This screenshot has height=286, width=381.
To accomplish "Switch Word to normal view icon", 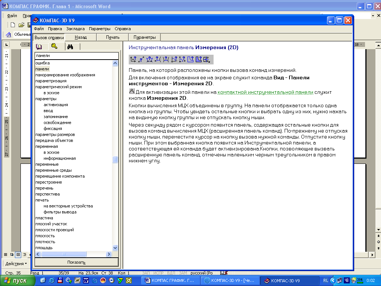I will [5, 254].
